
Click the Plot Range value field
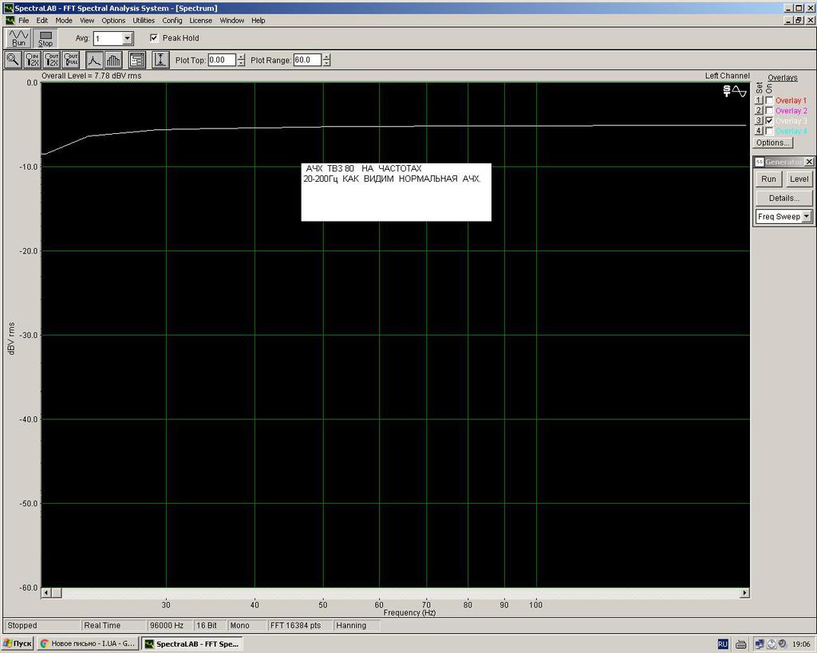coord(307,60)
